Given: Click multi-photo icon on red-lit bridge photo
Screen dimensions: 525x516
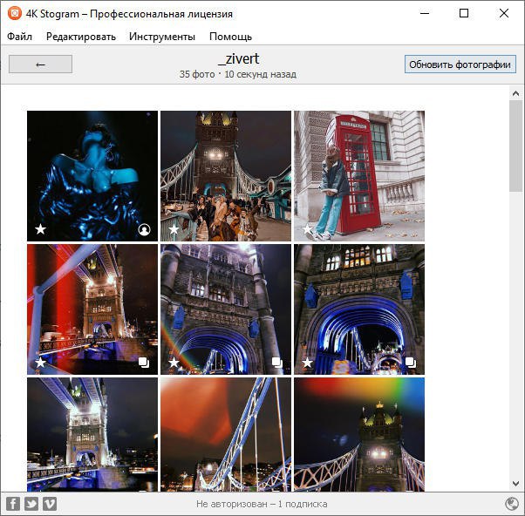Looking at the screenshot, I should pyautogui.click(x=144, y=363).
